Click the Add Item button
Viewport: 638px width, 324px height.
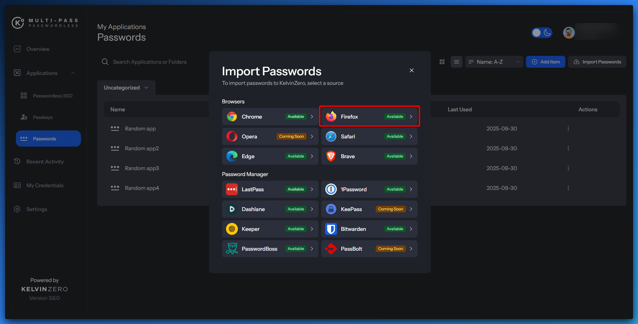click(x=545, y=62)
